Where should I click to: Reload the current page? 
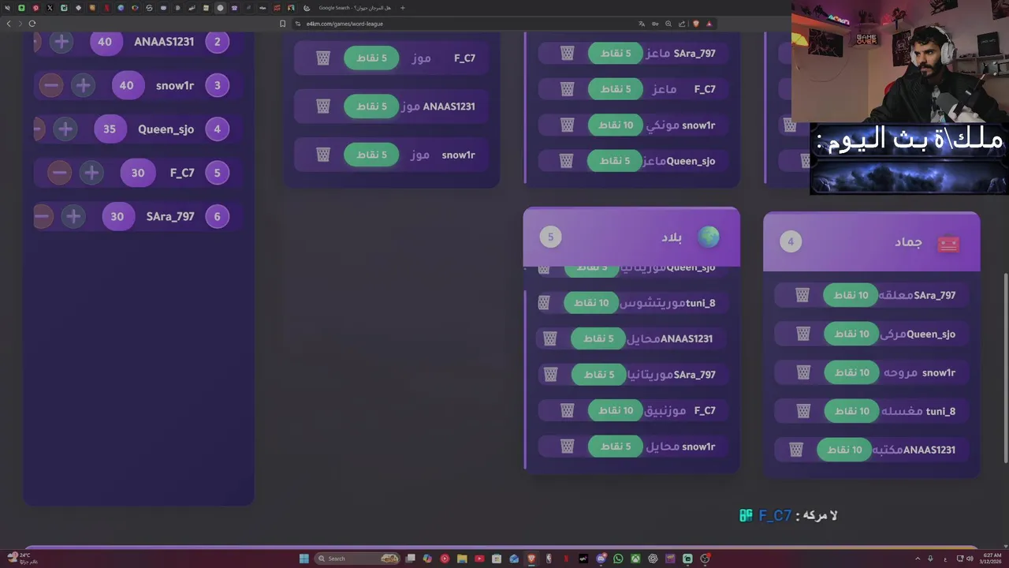pos(32,24)
